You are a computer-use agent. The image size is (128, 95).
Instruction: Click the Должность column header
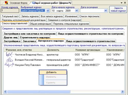(x=59, y=50)
